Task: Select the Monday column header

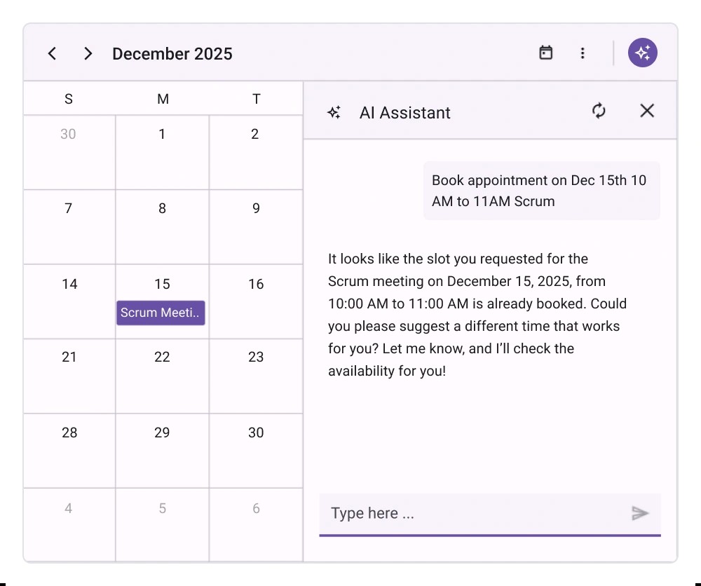Action: click(162, 98)
